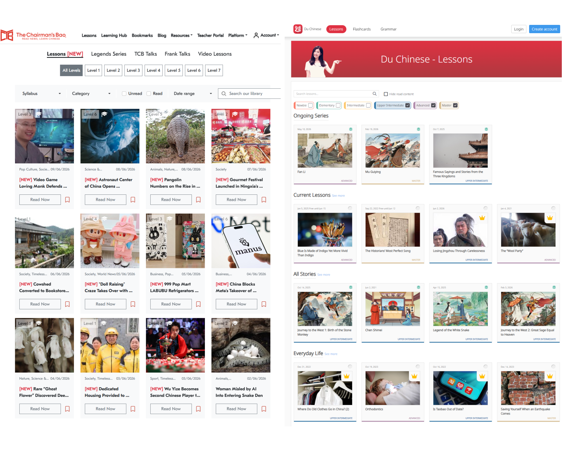
Task: Click crown icon on Losing Jingzhou card
Action: [482, 218]
